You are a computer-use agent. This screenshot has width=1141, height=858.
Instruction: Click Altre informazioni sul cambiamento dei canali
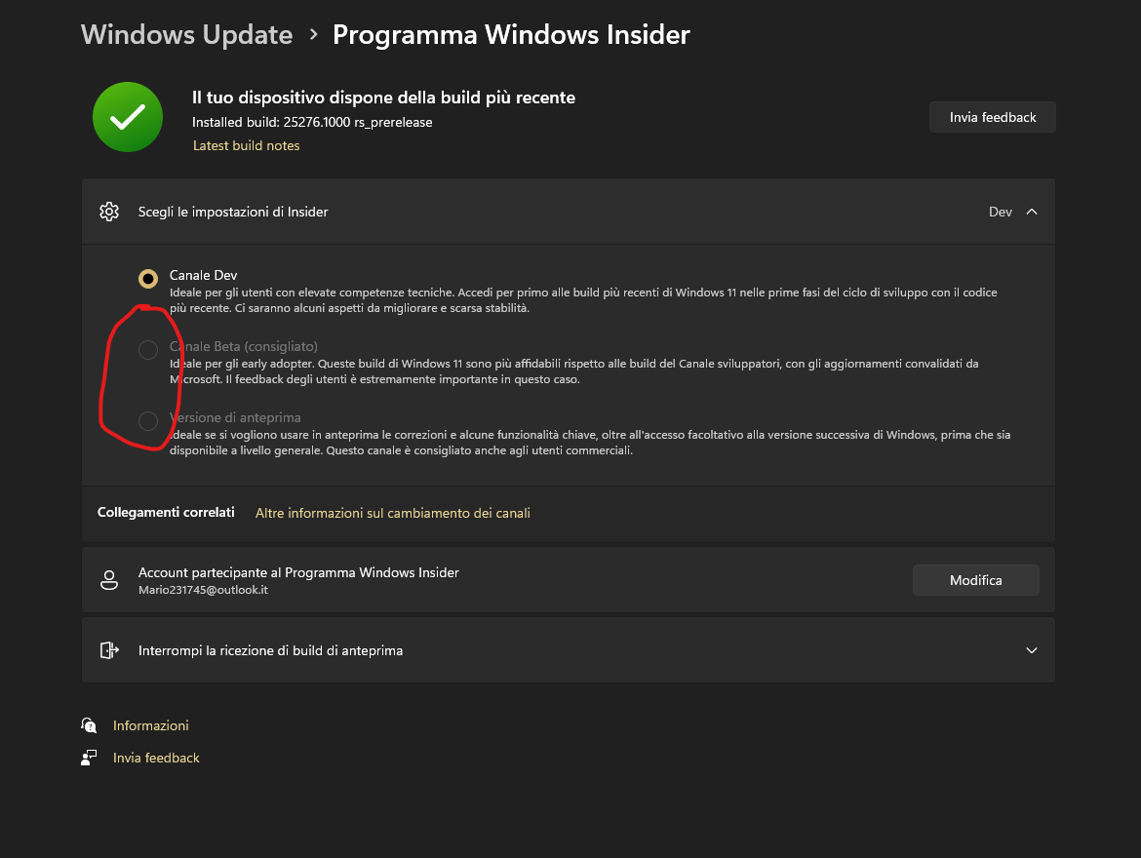[392, 512]
